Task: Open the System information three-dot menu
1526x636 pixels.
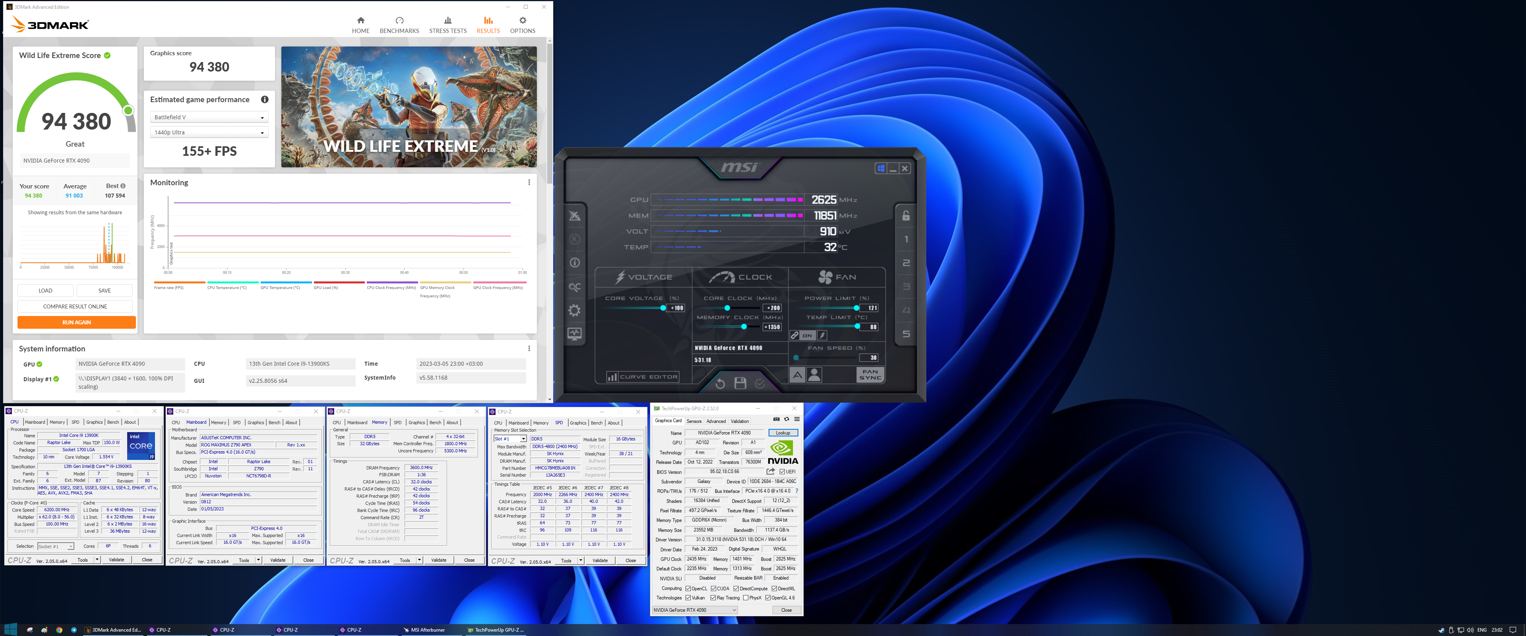Action: coord(529,349)
